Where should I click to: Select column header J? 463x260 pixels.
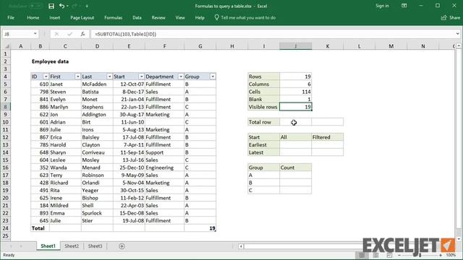[x=296, y=46]
